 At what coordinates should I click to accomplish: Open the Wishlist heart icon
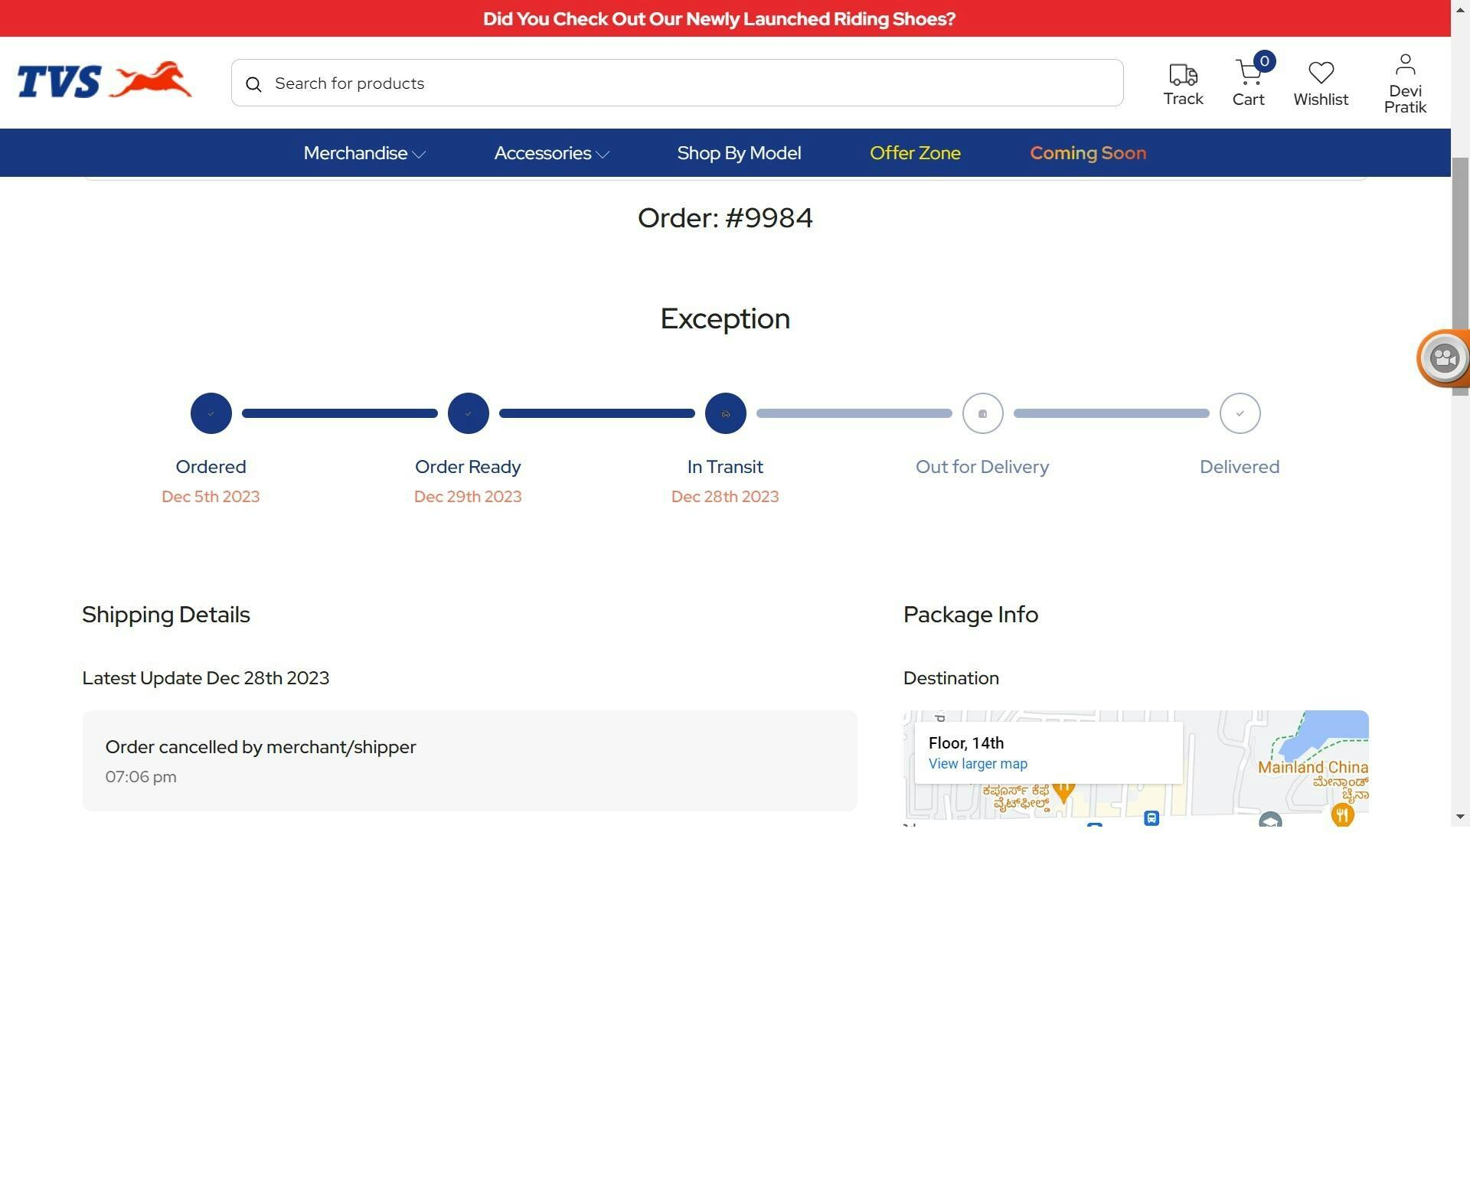pyautogui.click(x=1321, y=73)
